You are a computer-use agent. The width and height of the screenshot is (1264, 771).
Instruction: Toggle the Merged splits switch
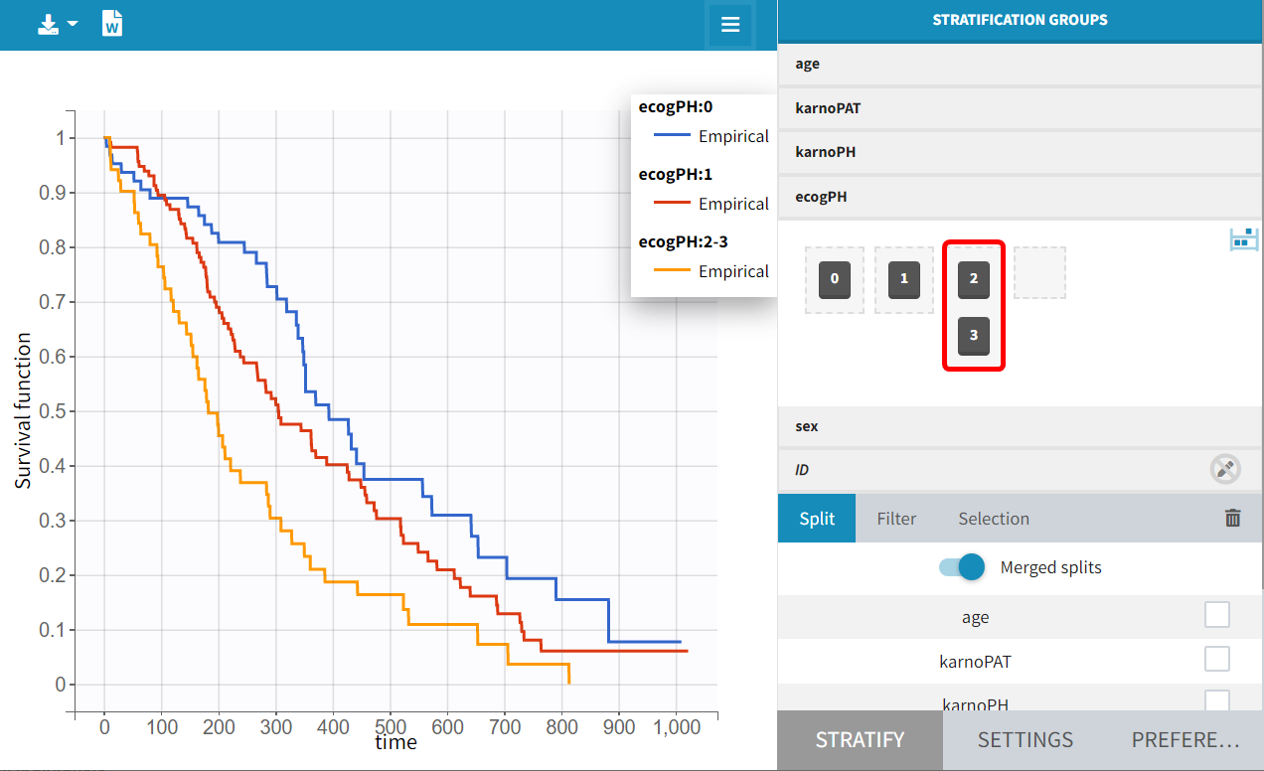pos(962,567)
